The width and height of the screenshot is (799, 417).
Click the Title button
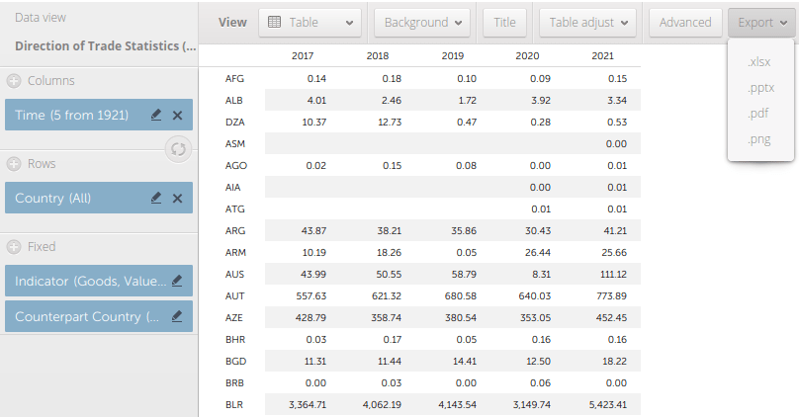click(504, 23)
